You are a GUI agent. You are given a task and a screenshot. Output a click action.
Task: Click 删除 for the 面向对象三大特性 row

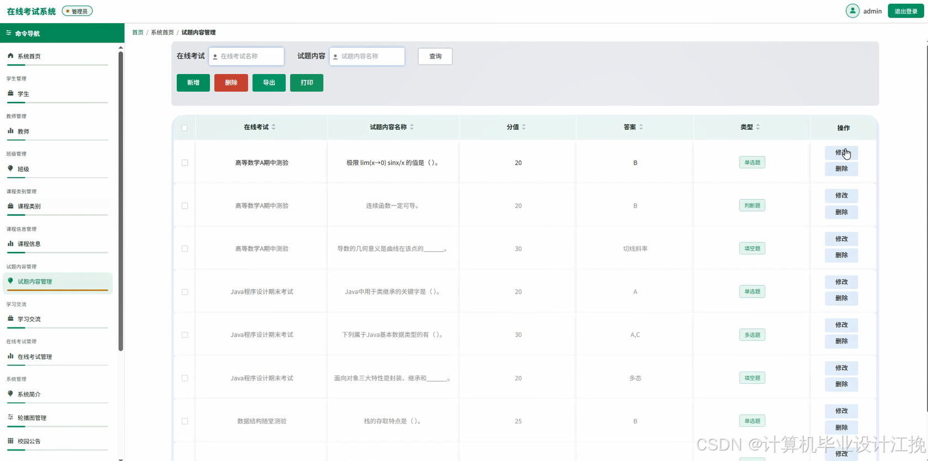[841, 384]
